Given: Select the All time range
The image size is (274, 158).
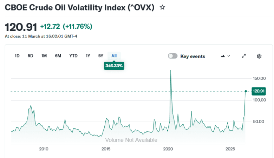Looking at the screenshot, I should 114,56.
